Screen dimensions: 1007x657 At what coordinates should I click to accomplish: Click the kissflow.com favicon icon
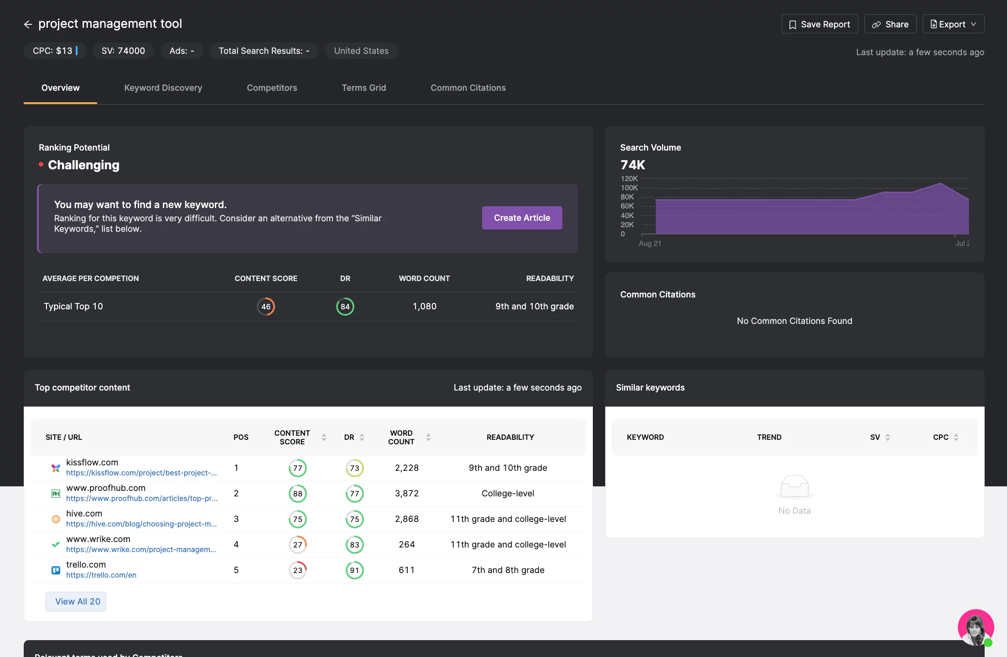pyautogui.click(x=55, y=468)
